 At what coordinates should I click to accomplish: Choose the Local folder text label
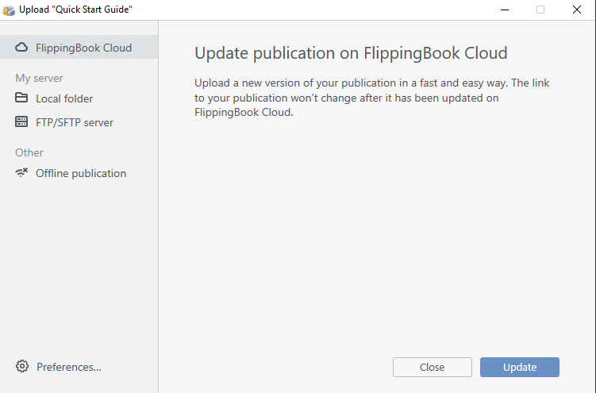pos(64,98)
